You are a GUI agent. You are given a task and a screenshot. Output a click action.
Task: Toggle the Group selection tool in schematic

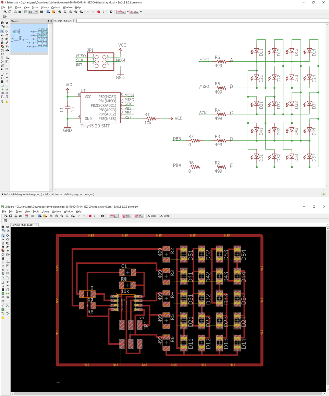tap(2, 32)
